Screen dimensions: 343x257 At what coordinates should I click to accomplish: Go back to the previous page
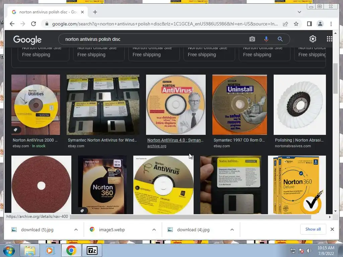pos(12,24)
